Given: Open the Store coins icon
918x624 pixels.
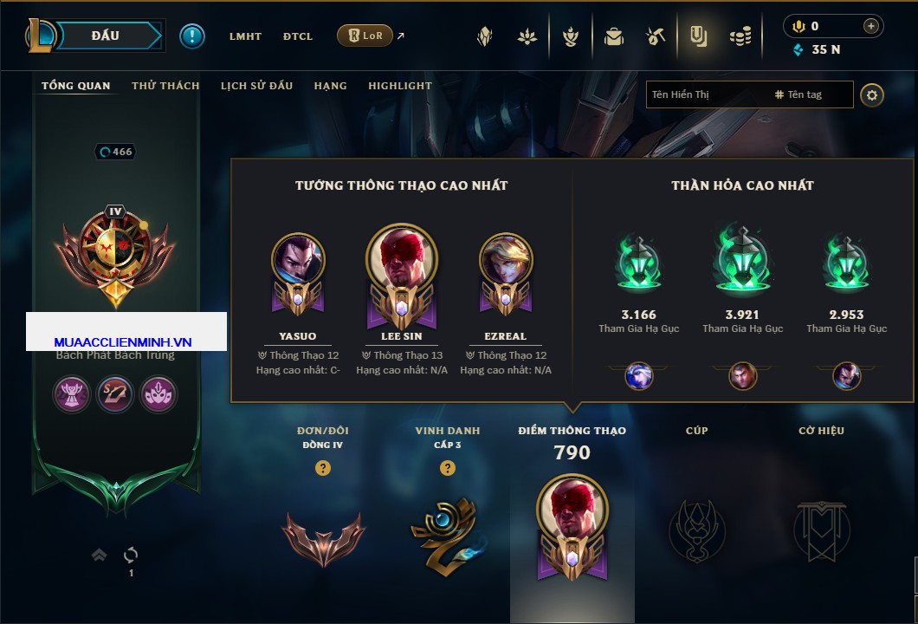Looking at the screenshot, I should (740, 37).
